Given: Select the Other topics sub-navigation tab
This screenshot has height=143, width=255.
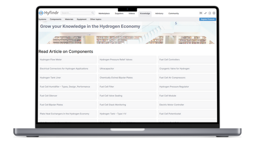Looking at the screenshot, I should pyautogui.click(x=95, y=19).
